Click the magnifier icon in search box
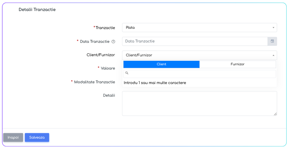Image resolution: width=289 pixels, height=149 pixels. 127,73
